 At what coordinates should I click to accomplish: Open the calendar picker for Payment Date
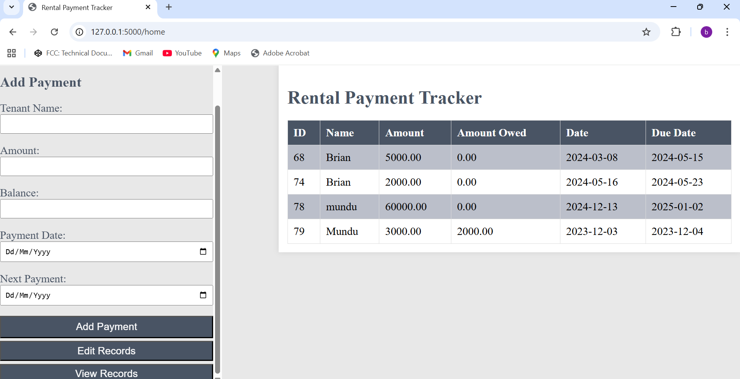coord(203,252)
